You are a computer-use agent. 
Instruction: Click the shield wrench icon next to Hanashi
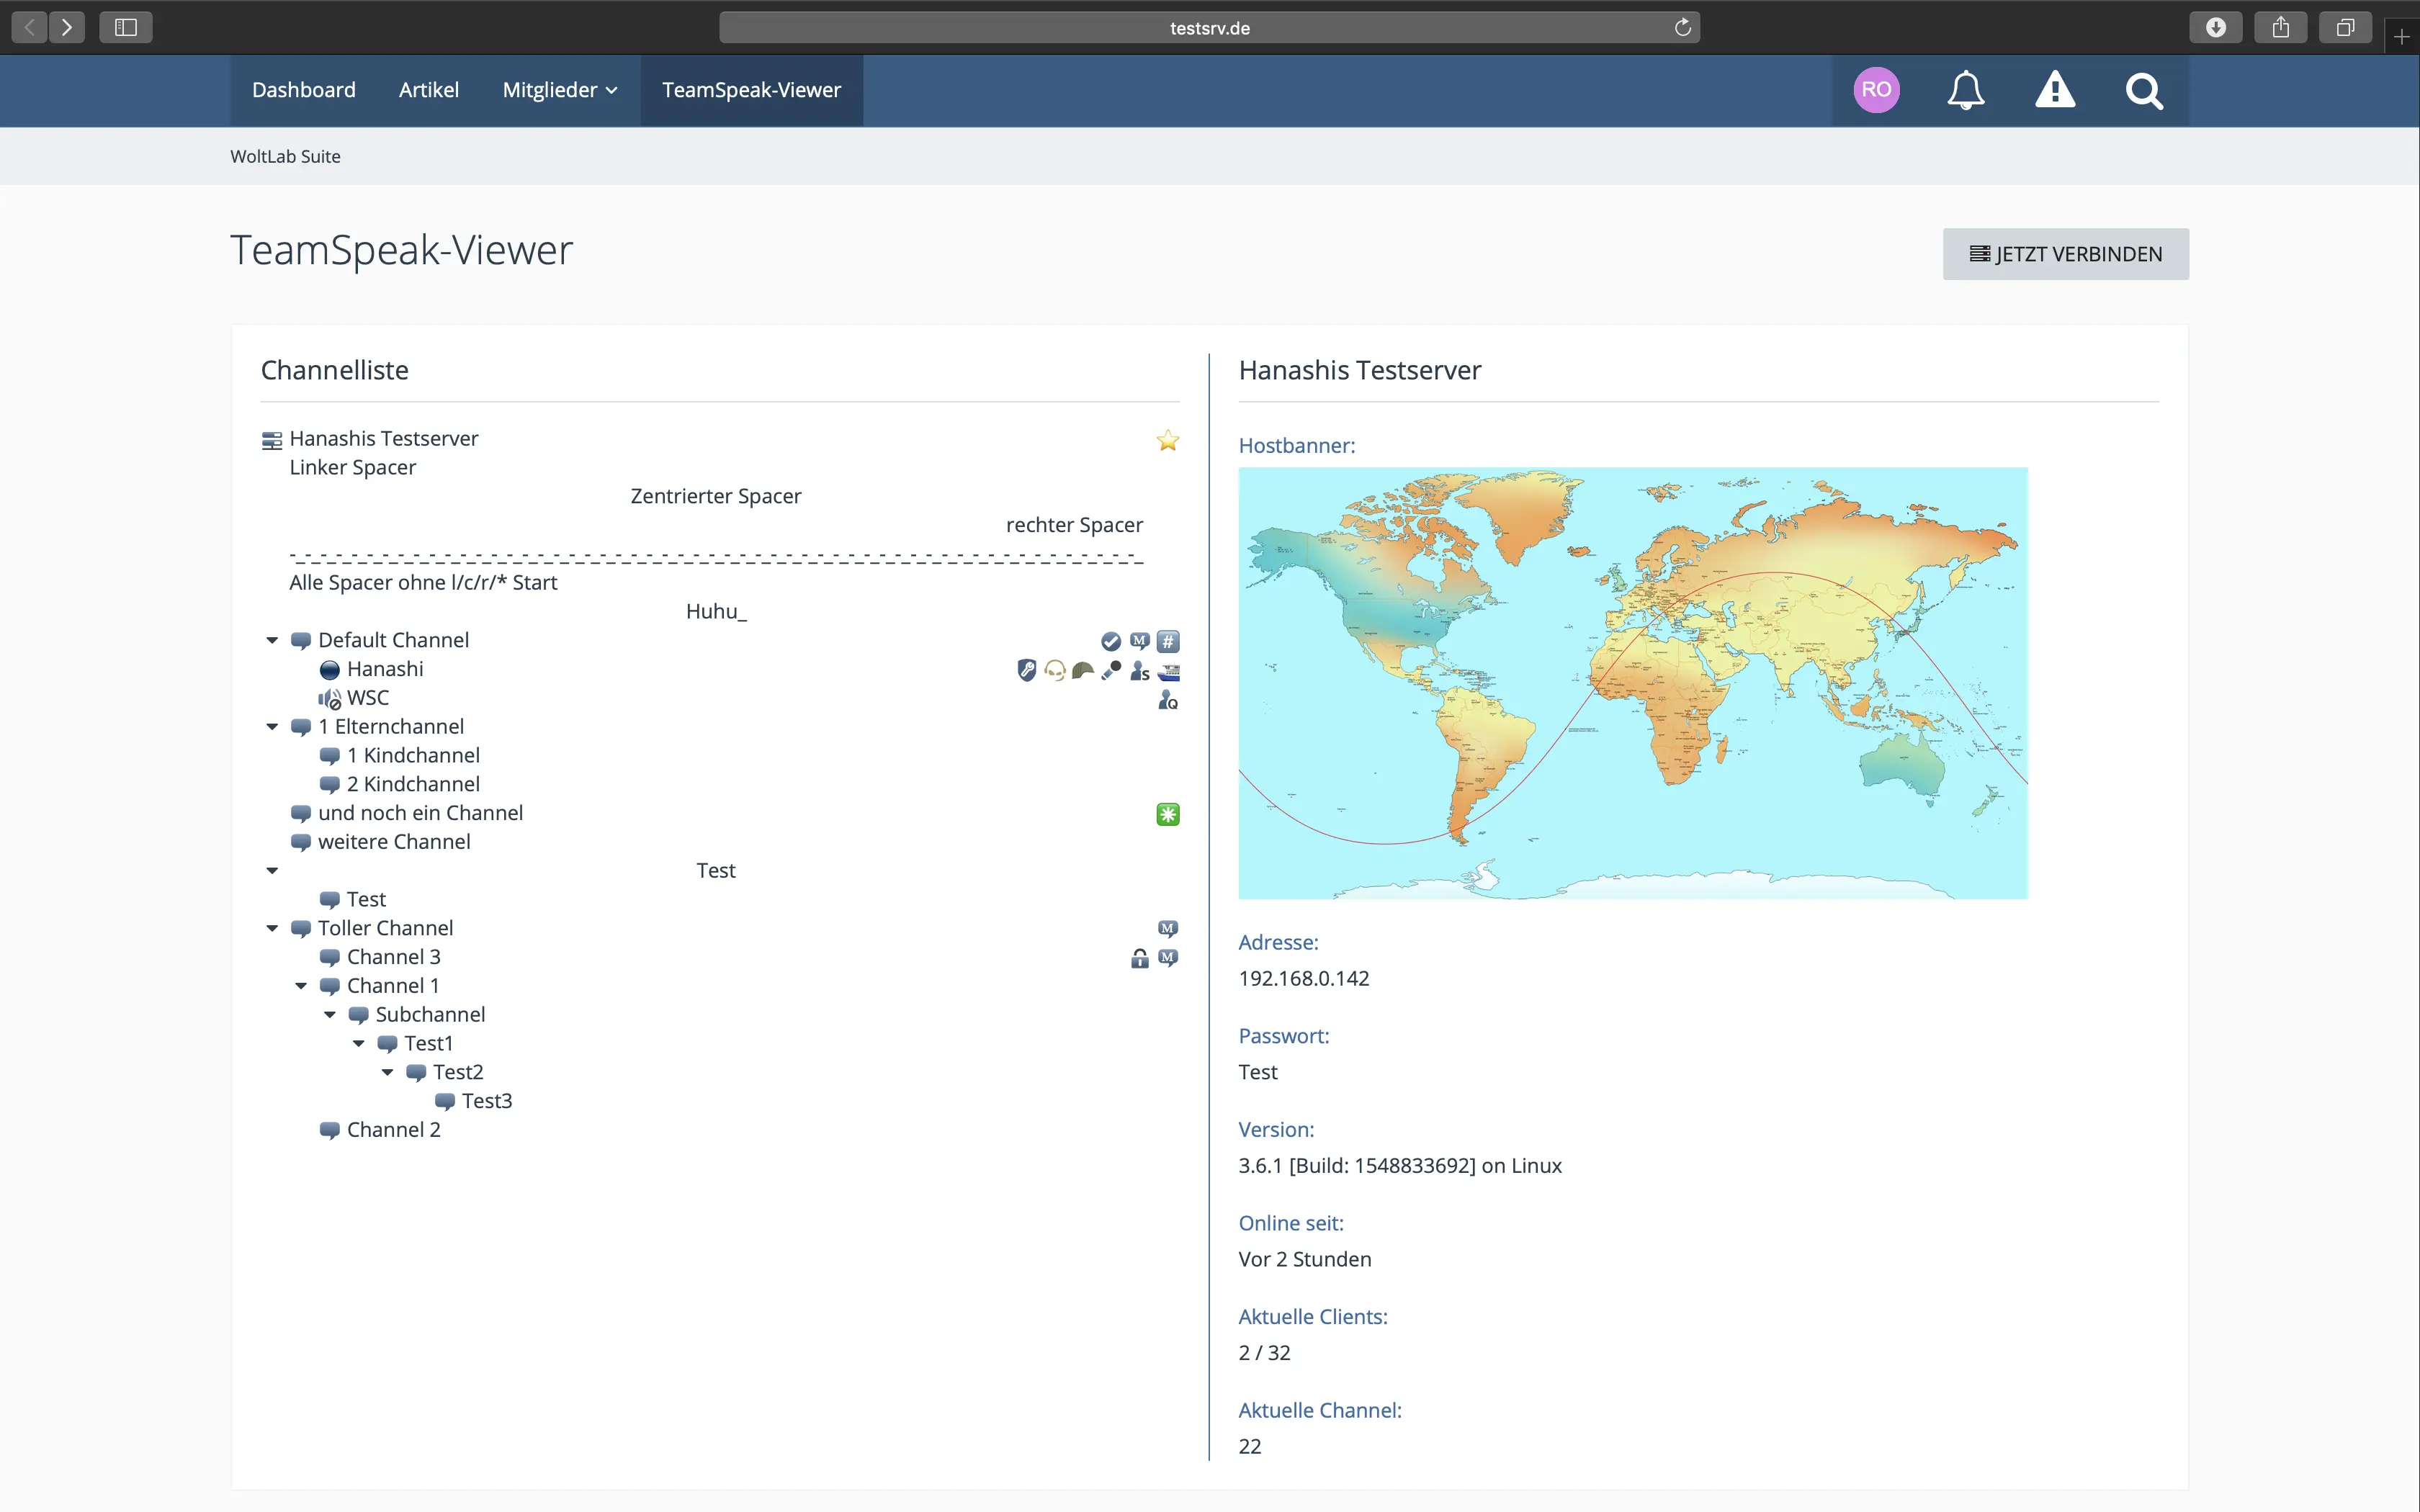(x=1026, y=670)
